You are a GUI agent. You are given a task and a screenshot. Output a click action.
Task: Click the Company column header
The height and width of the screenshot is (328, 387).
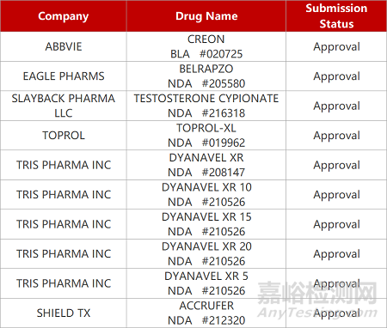click(64, 16)
